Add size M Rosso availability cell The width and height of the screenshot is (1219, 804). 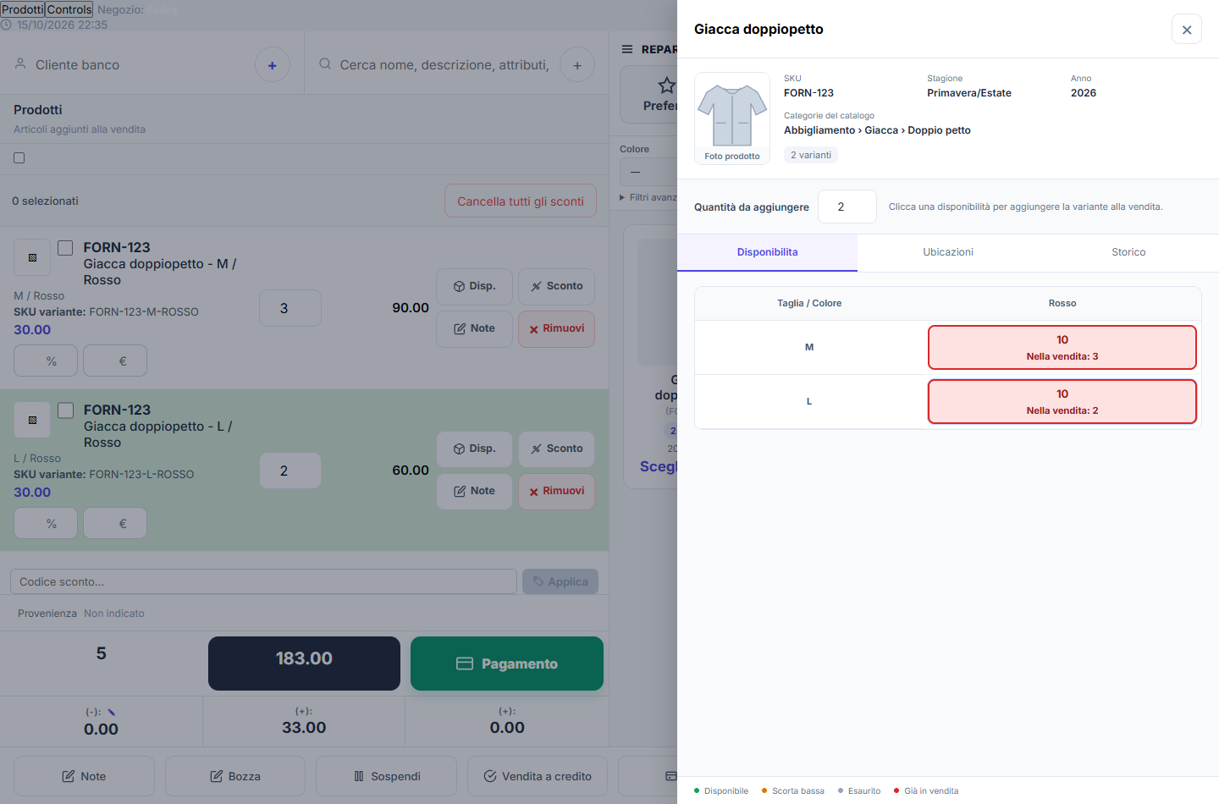1062,348
